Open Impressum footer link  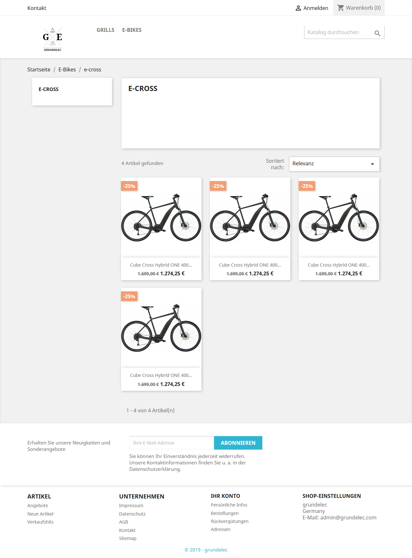tap(131, 506)
